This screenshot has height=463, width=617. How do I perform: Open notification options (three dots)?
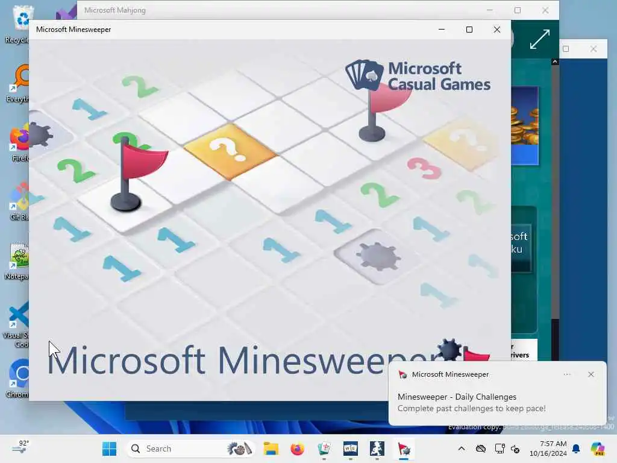[x=567, y=374]
